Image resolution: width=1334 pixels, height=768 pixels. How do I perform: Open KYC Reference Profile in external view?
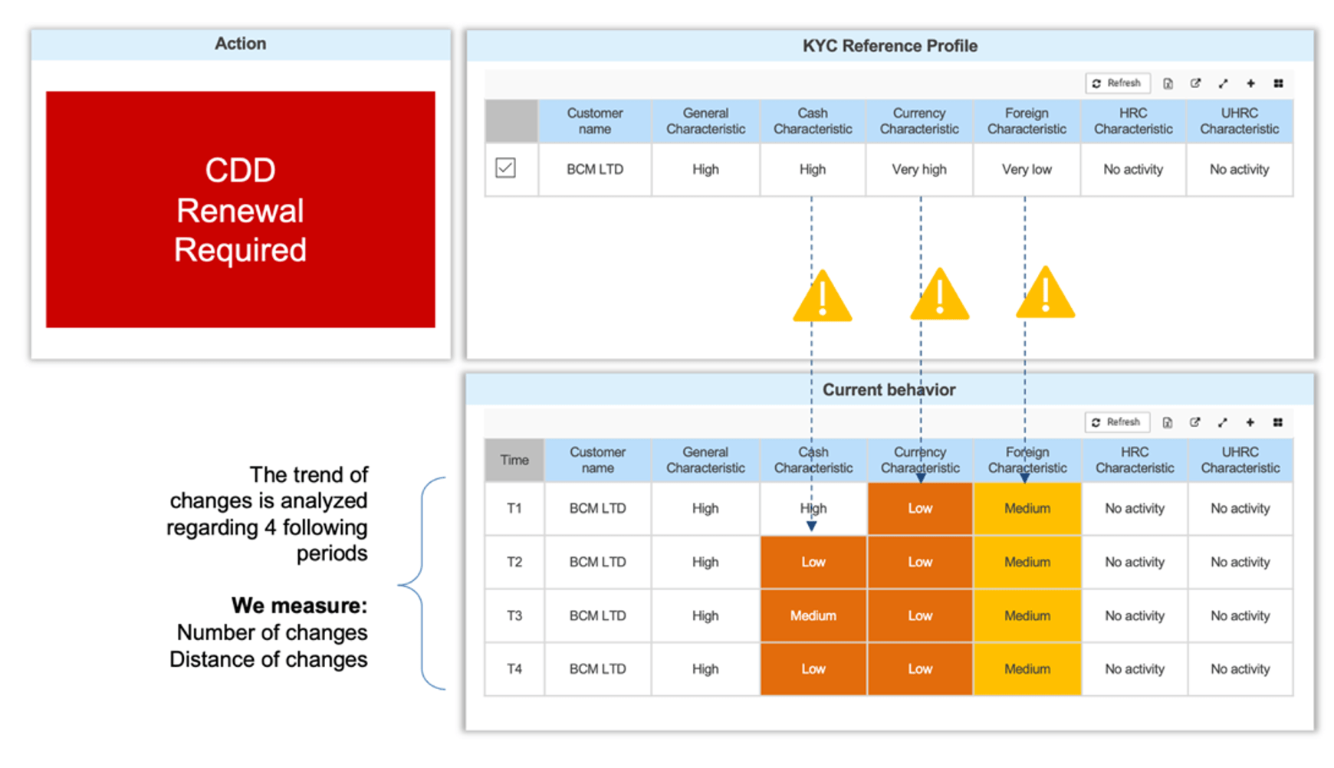click(x=1195, y=84)
